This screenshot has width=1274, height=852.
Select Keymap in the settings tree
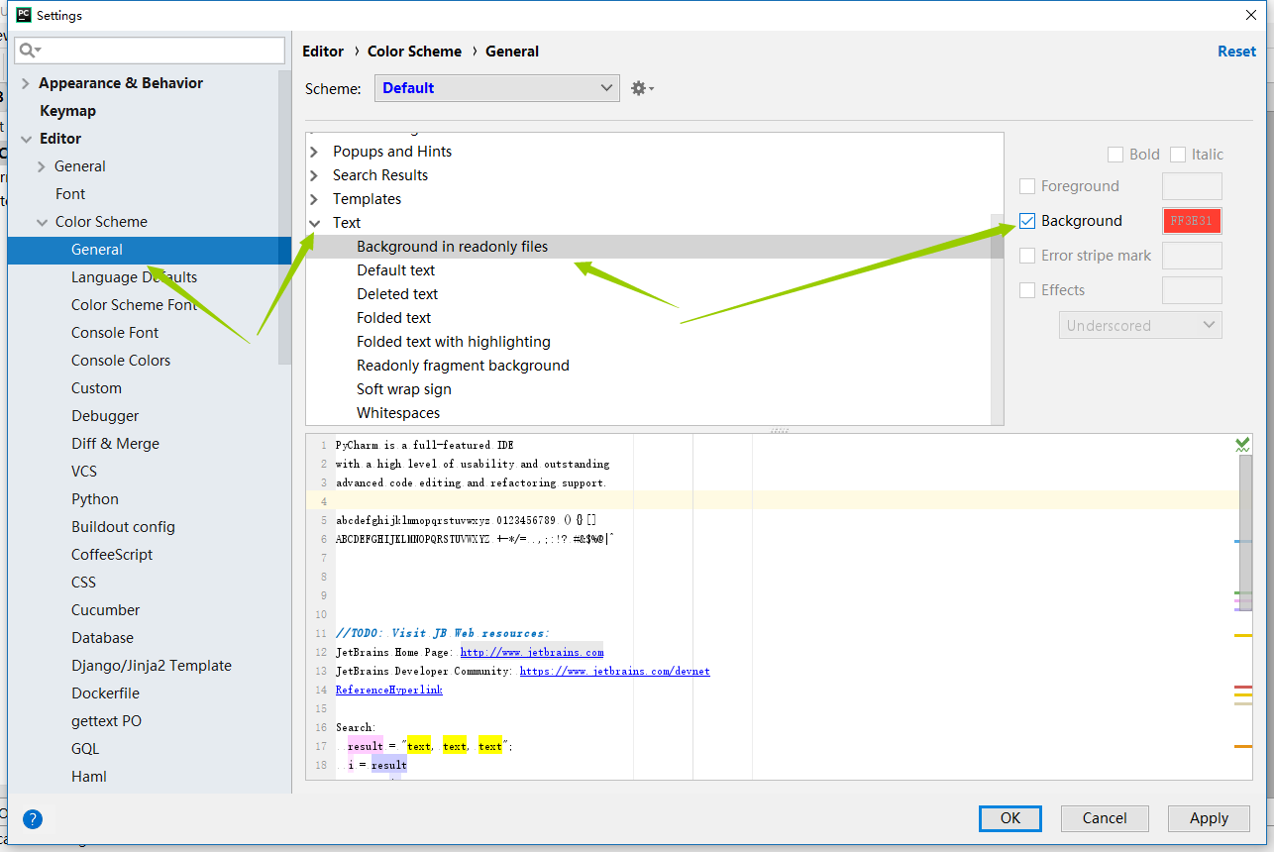[67, 111]
